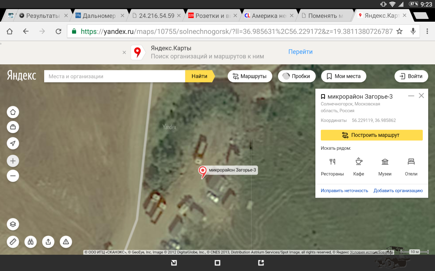The image size is (435, 271).
Task: Share the map via the share icon
Action: [x=48, y=242]
